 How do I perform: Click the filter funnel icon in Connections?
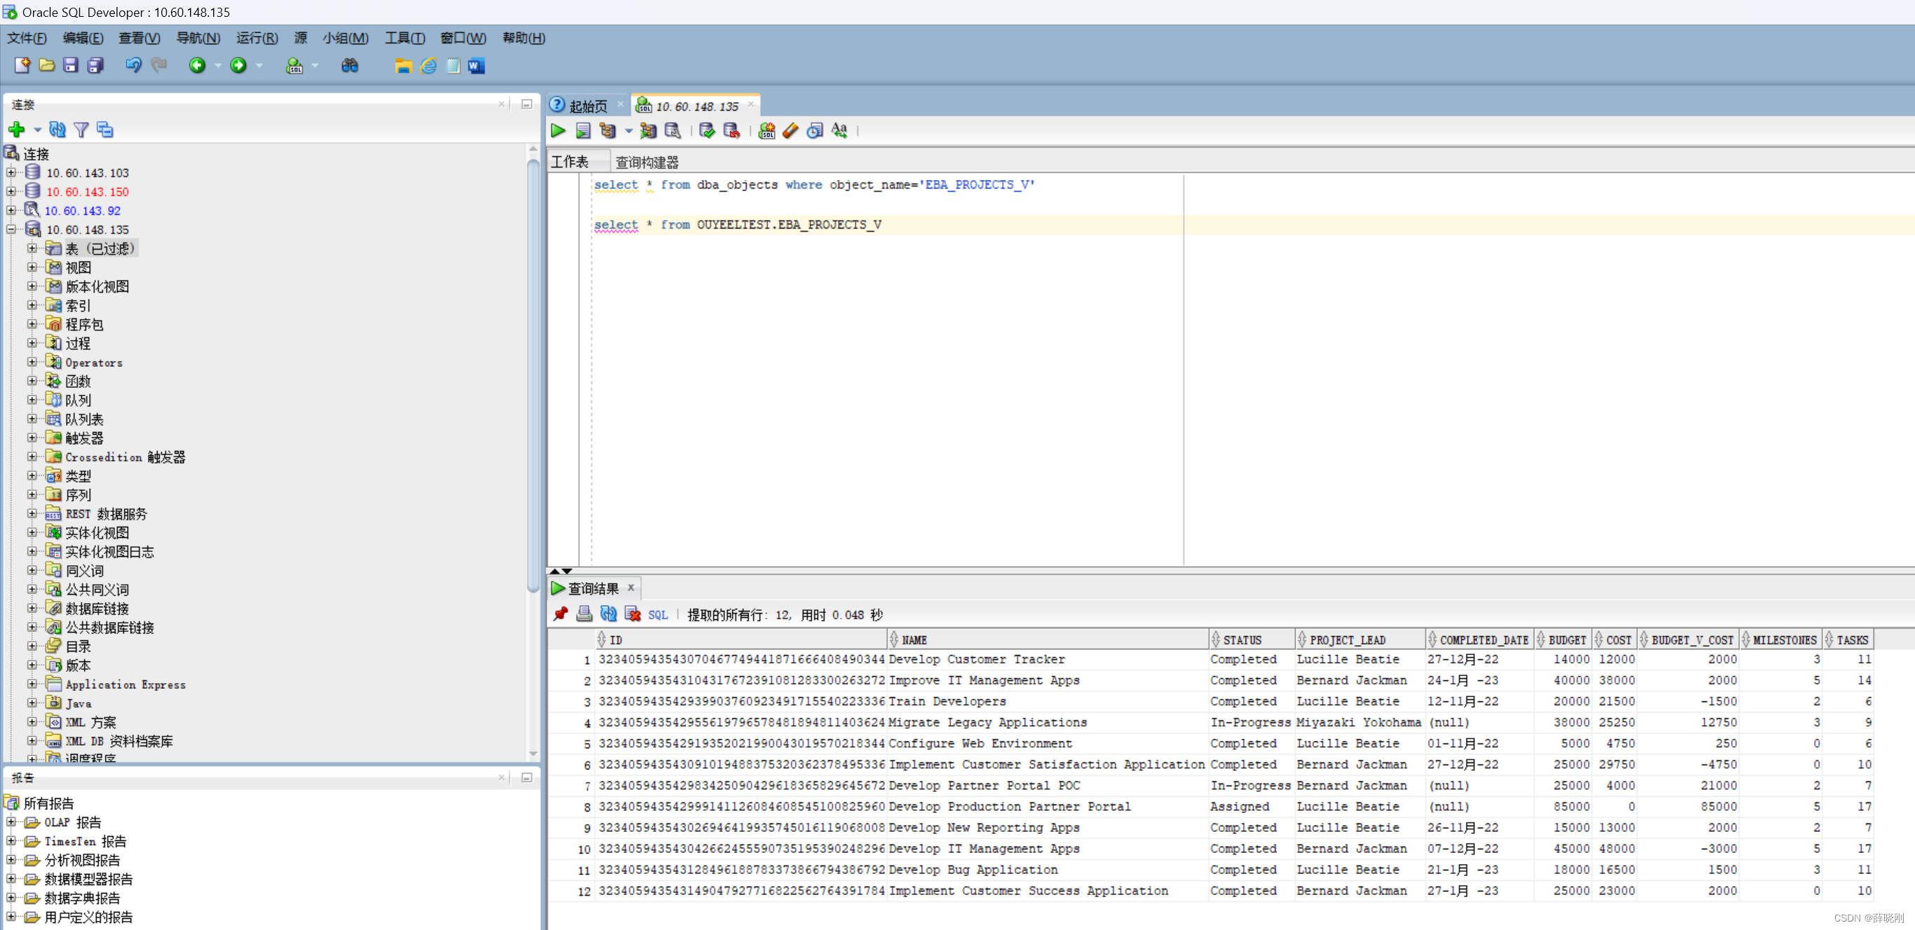click(81, 130)
